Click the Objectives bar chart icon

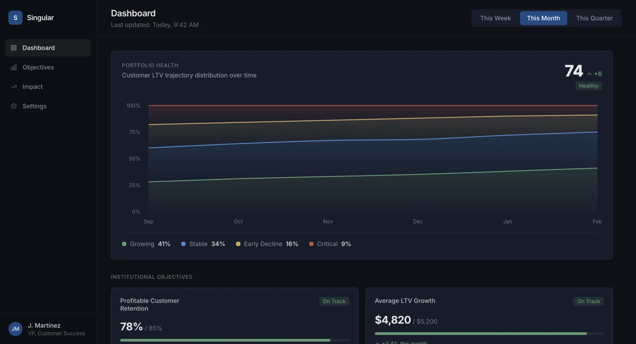click(14, 67)
